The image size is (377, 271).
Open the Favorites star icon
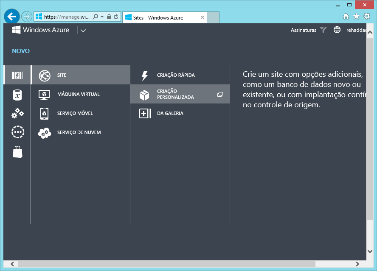point(356,17)
